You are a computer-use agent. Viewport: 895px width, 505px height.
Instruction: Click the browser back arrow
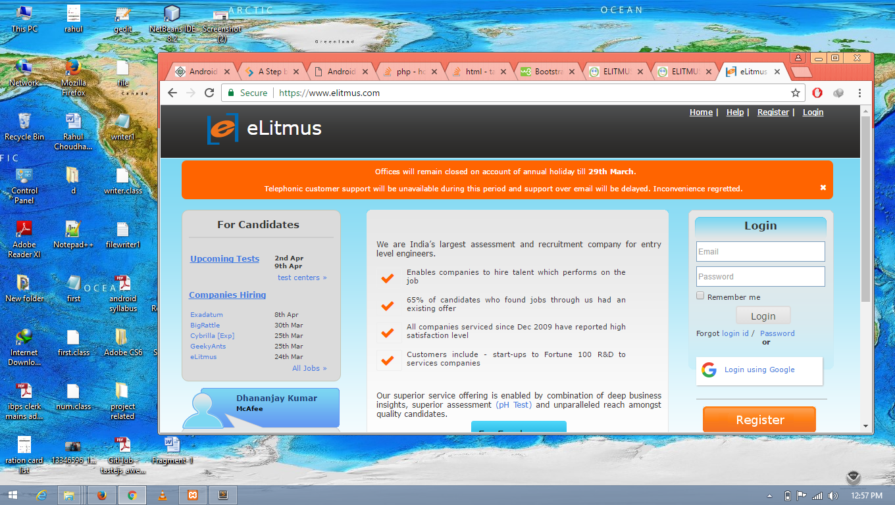tap(172, 93)
